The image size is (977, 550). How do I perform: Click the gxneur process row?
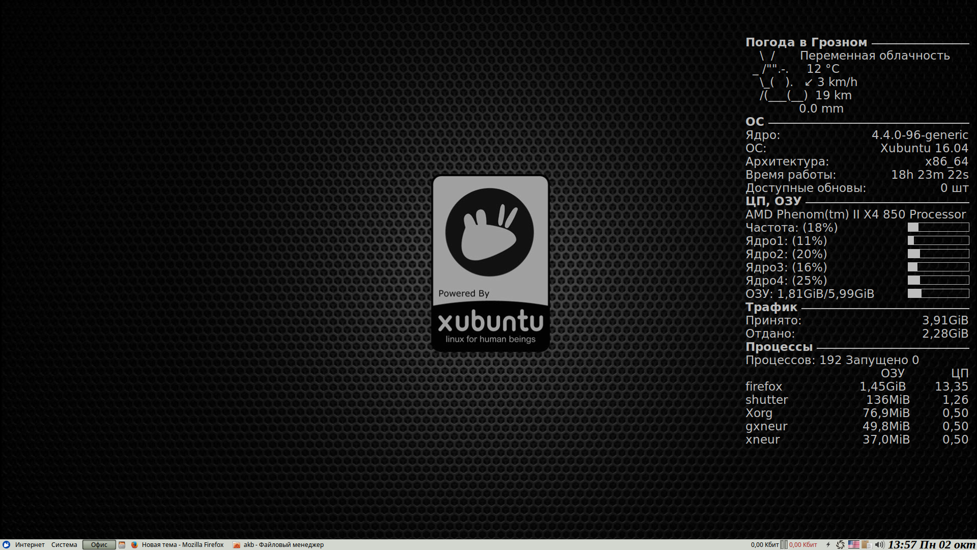(x=857, y=426)
